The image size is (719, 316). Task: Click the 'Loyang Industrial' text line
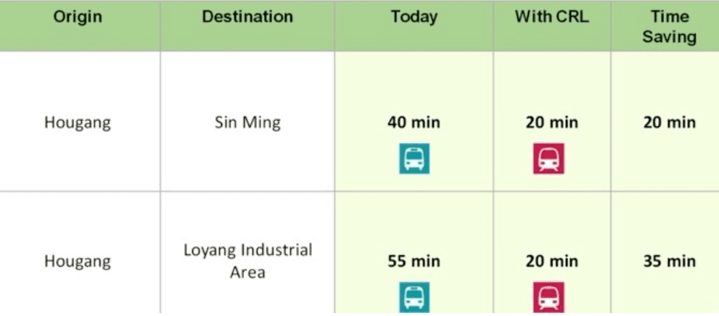click(x=247, y=251)
